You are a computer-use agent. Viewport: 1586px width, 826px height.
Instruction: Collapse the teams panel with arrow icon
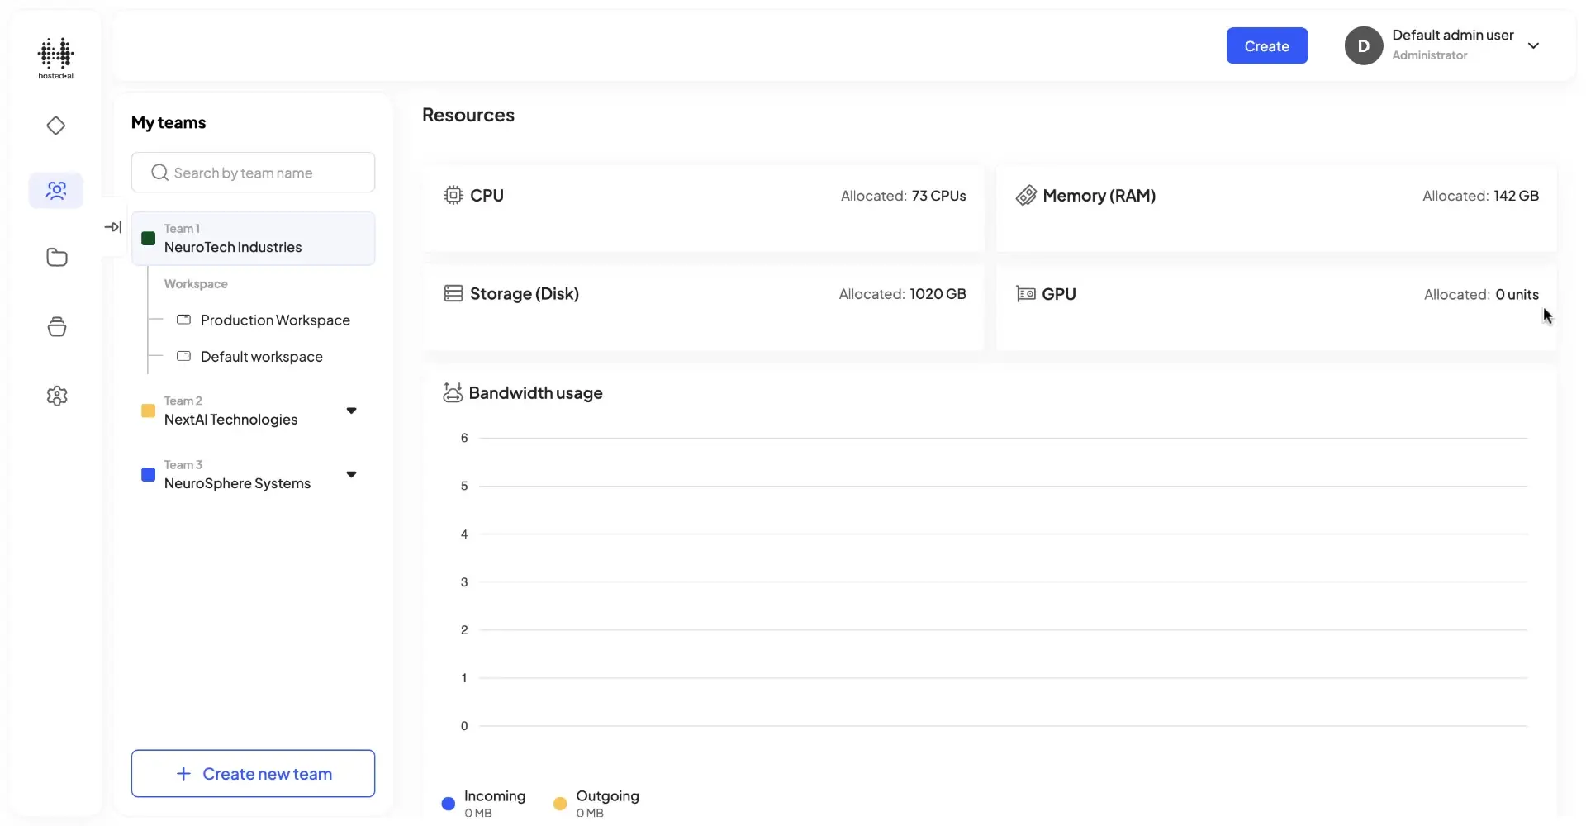click(x=114, y=227)
